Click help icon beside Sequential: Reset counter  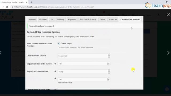click(x=55, y=71)
